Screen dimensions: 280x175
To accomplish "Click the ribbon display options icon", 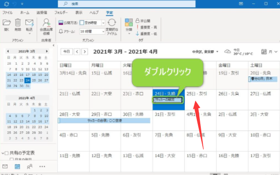I will [x=241, y=4].
